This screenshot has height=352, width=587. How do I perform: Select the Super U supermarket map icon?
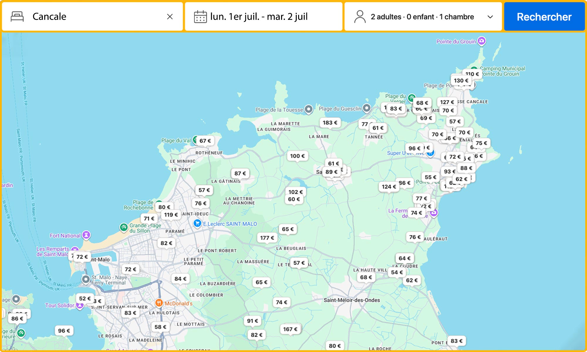tap(431, 153)
